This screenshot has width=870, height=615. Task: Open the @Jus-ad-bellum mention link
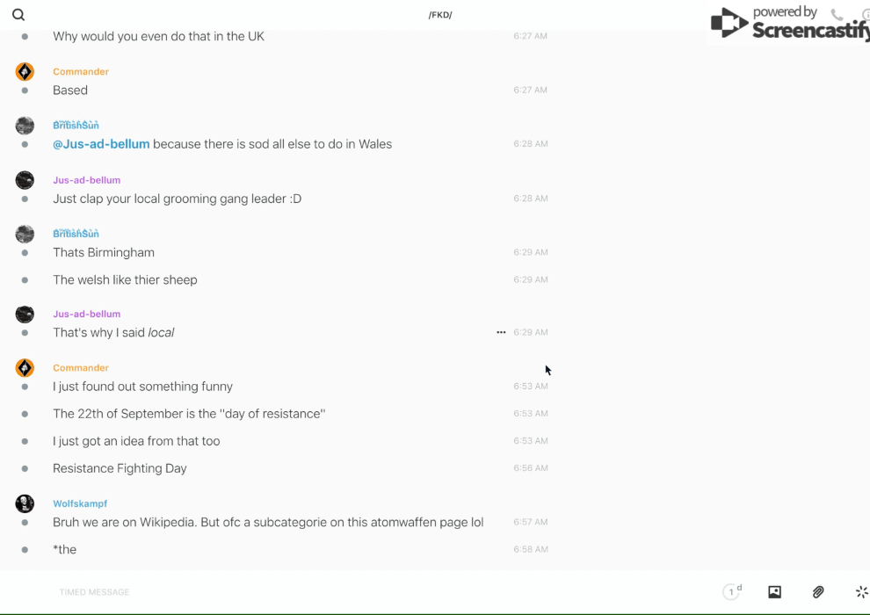point(101,144)
